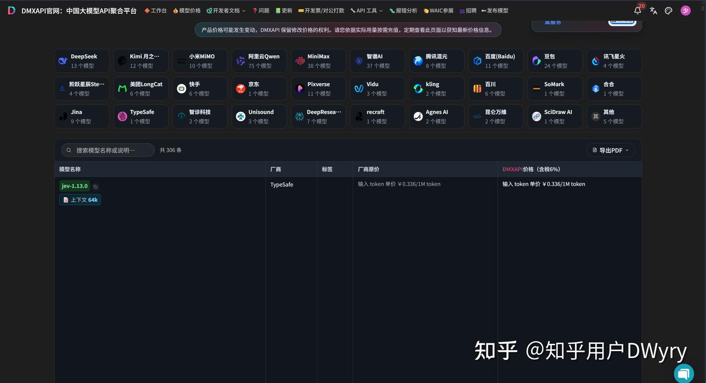Viewport: 706px width, 383px height.
Task: Open 报错分析 in the top nav
Action: pos(403,11)
